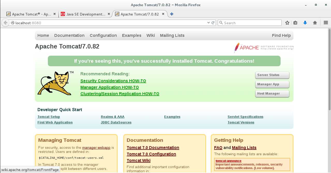The width and height of the screenshot is (331, 173).
Task: Open Configuration in the nav bar
Action: coord(103,36)
